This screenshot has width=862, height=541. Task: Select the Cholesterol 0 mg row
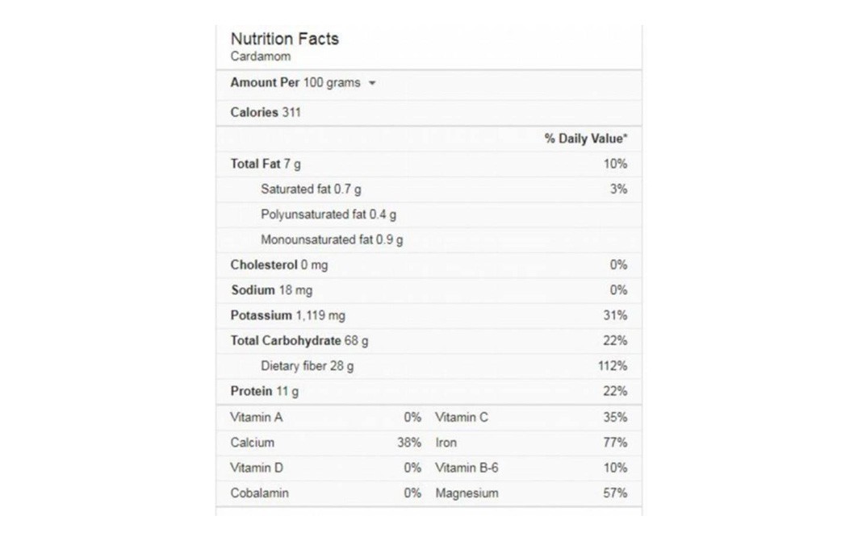click(429, 264)
